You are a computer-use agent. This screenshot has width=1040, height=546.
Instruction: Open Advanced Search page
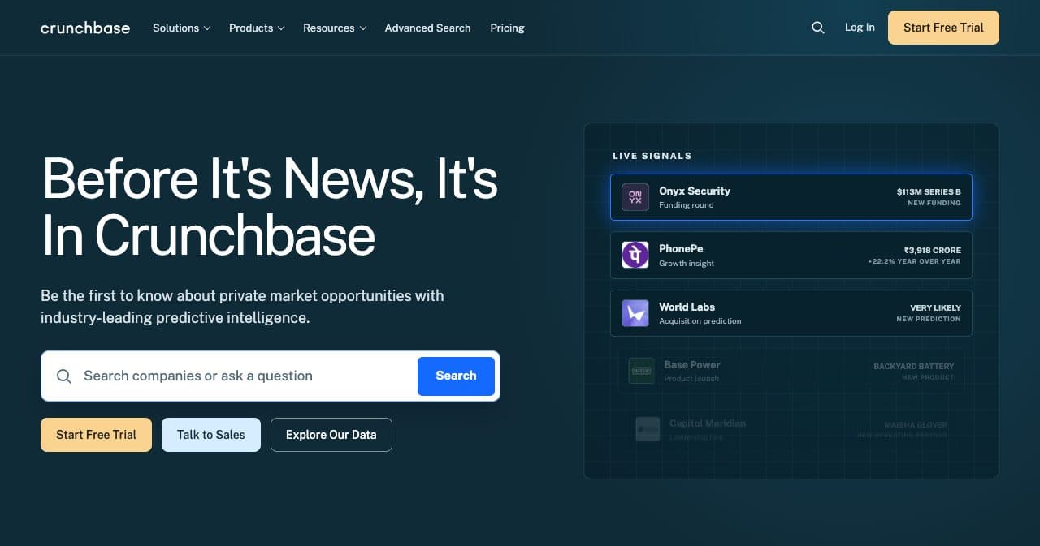coord(427,28)
